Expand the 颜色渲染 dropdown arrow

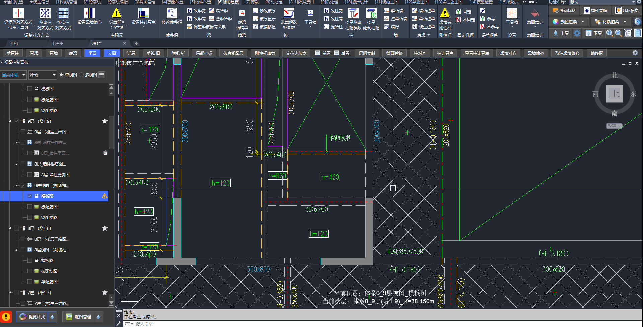point(583,22)
